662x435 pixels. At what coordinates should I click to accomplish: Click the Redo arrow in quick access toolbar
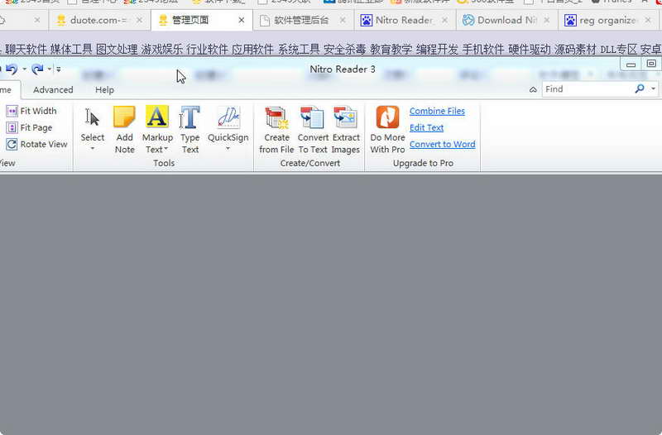[x=37, y=69]
